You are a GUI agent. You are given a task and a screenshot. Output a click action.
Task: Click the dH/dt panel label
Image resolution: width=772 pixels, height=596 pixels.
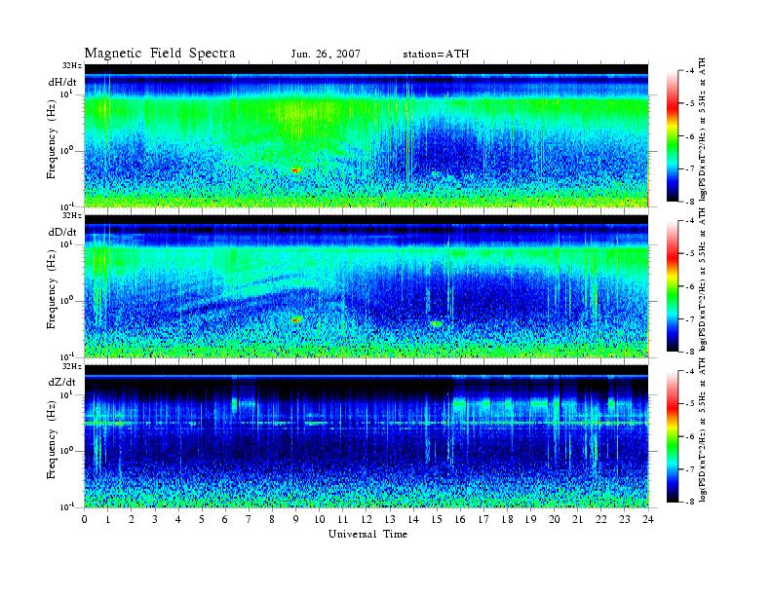pyautogui.click(x=62, y=82)
